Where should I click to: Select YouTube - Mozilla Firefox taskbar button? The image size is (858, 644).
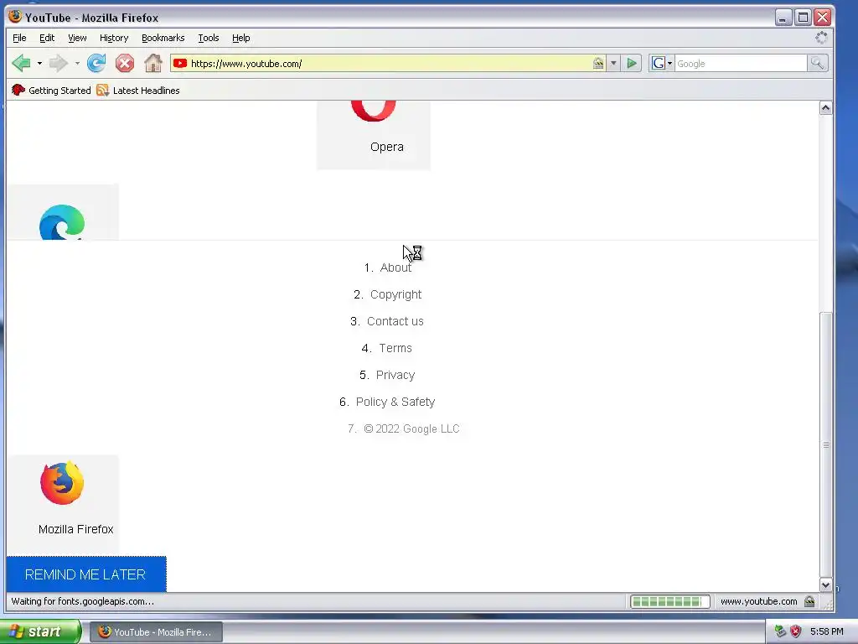click(x=156, y=632)
